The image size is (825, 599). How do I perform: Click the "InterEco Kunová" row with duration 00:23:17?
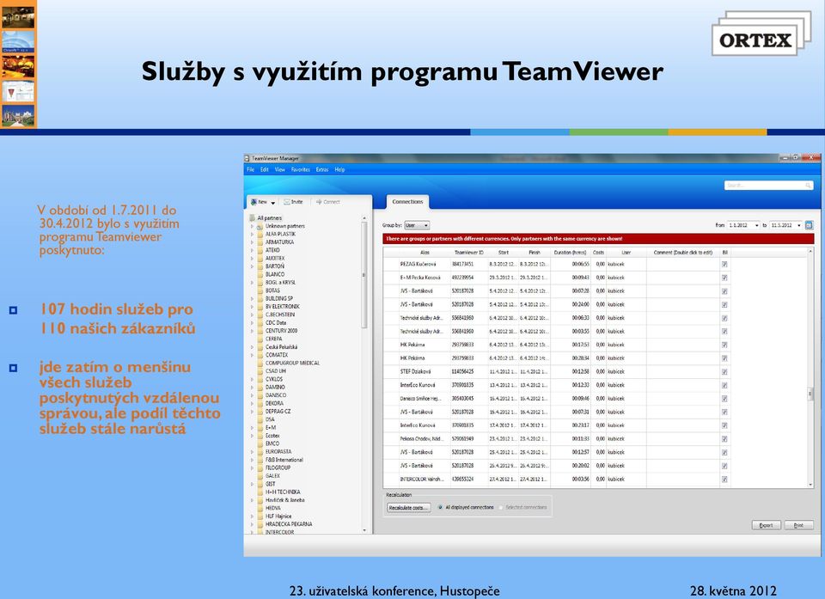[x=557, y=425]
